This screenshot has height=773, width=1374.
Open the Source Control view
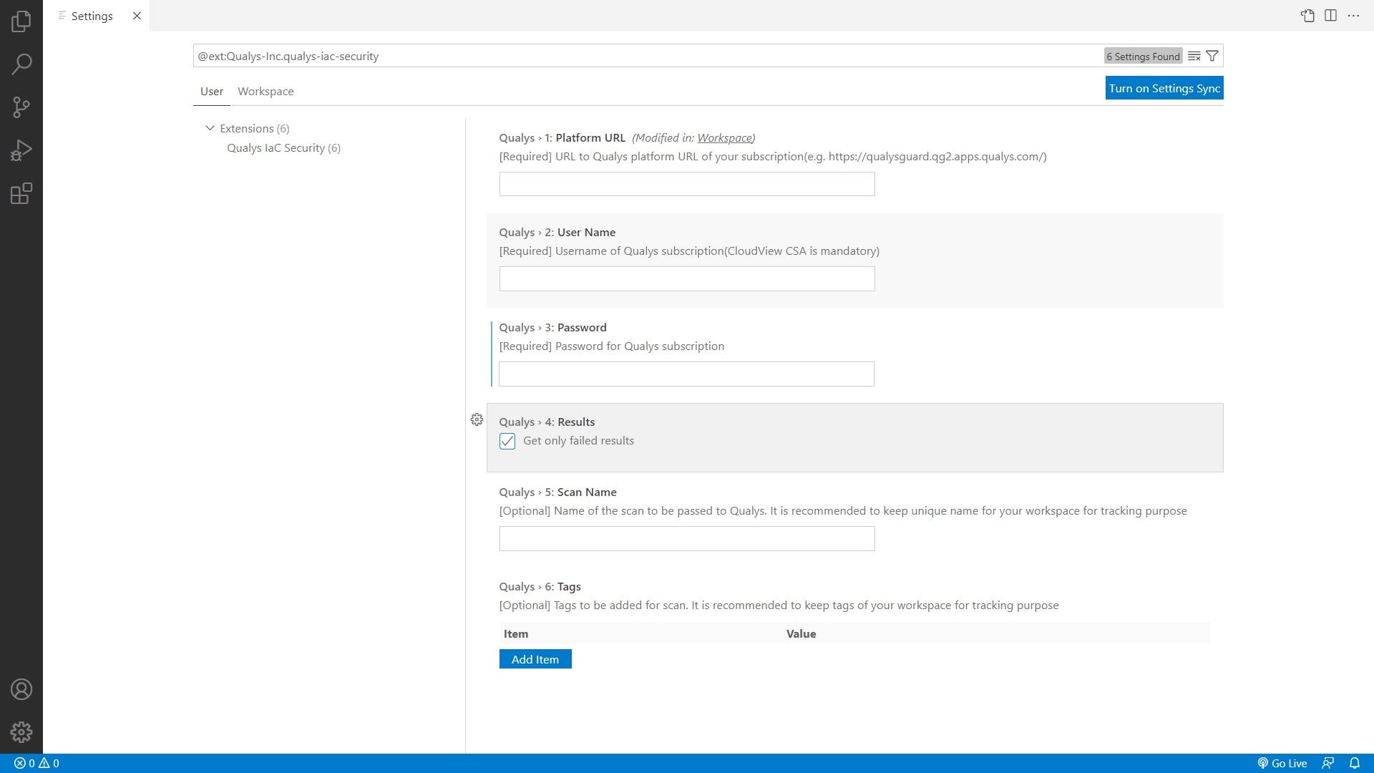pos(21,107)
